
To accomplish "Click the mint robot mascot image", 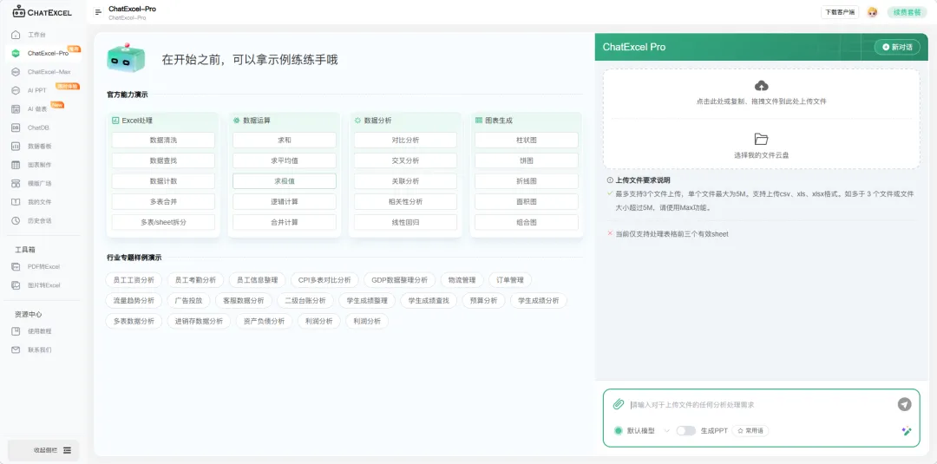I will pos(126,58).
